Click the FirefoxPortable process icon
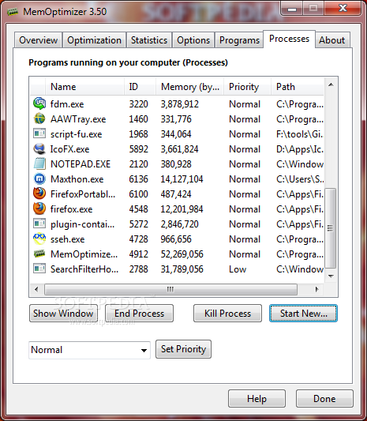367x421 pixels. [39, 194]
